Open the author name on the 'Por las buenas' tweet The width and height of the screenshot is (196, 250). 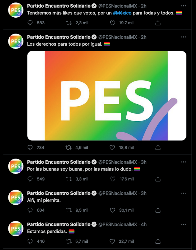[59, 162]
